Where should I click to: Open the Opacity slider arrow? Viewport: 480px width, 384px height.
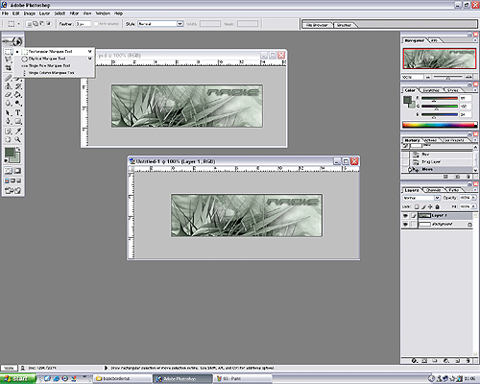(x=473, y=198)
